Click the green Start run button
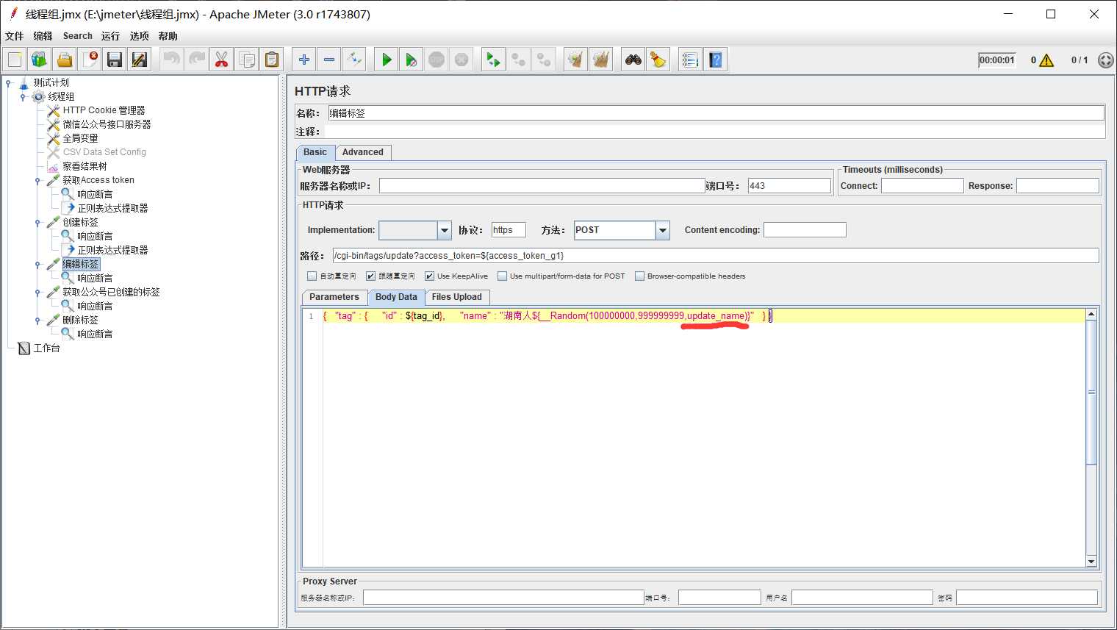The image size is (1117, 630). [387, 60]
